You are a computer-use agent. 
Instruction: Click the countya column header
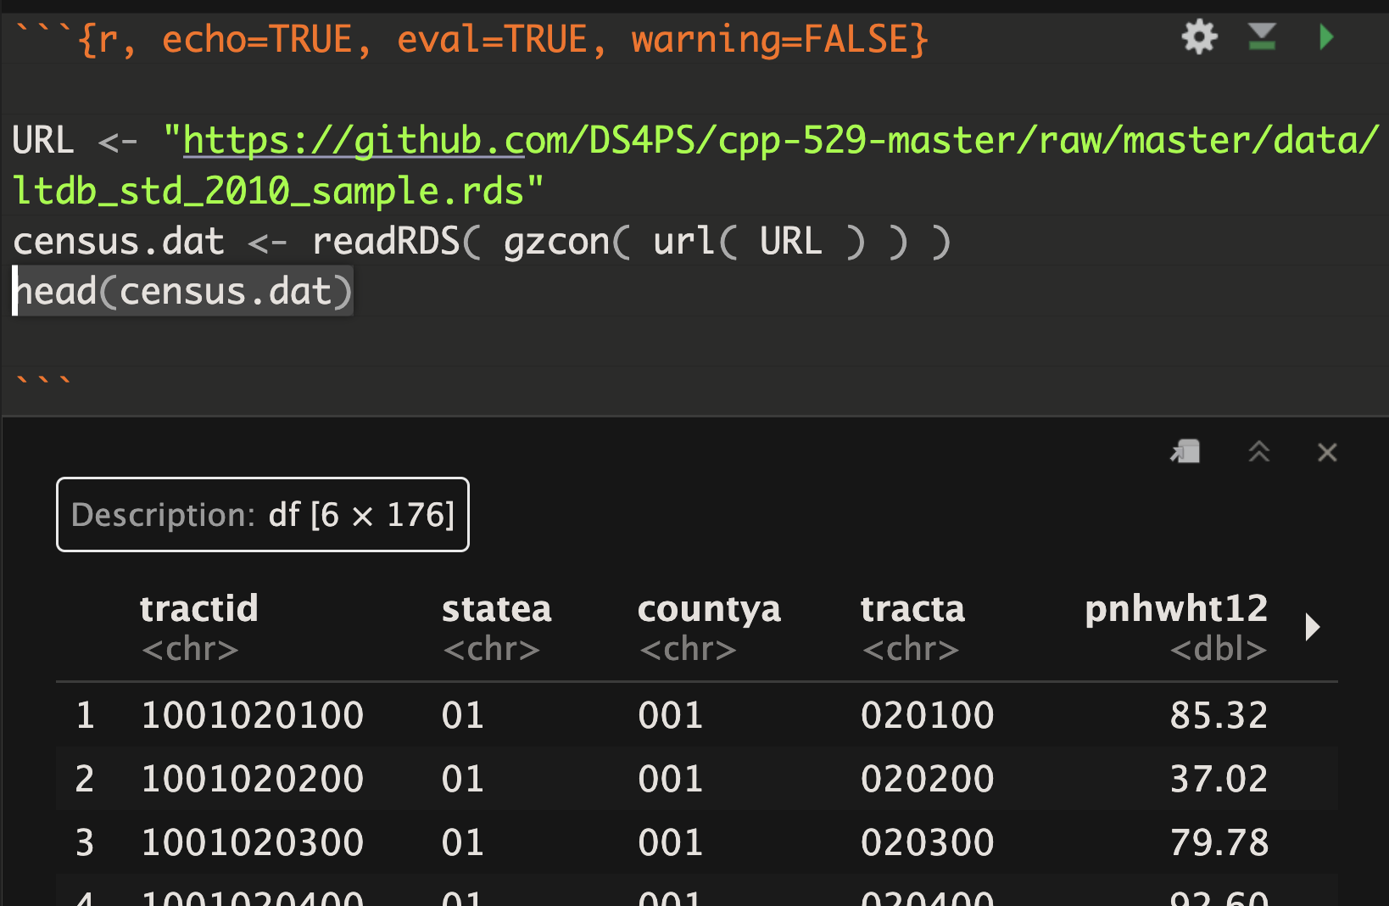click(x=709, y=607)
